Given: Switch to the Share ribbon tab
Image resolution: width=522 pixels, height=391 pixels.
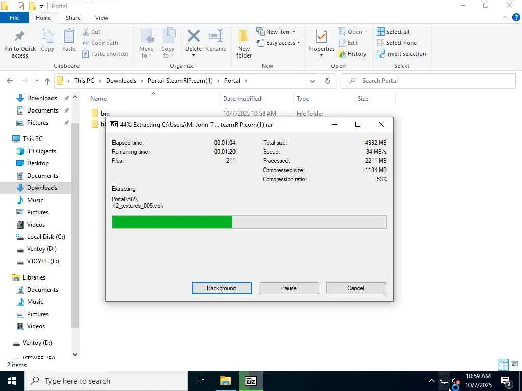Looking at the screenshot, I should coord(73,18).
